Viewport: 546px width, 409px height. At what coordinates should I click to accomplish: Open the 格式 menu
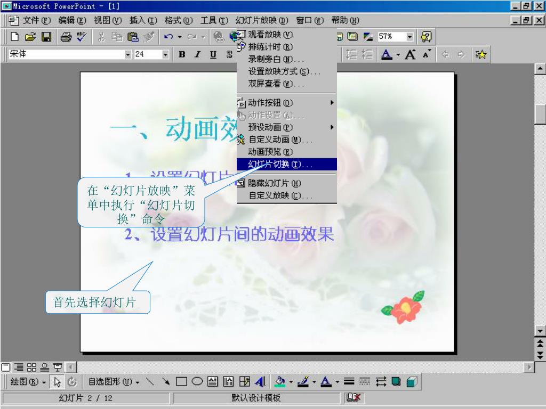(178, 21)
